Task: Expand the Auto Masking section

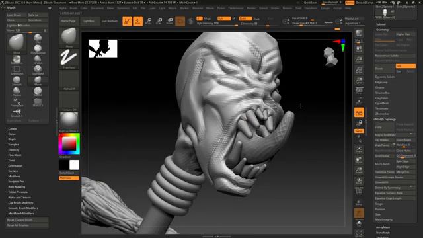Action: (x=17, y=186)
